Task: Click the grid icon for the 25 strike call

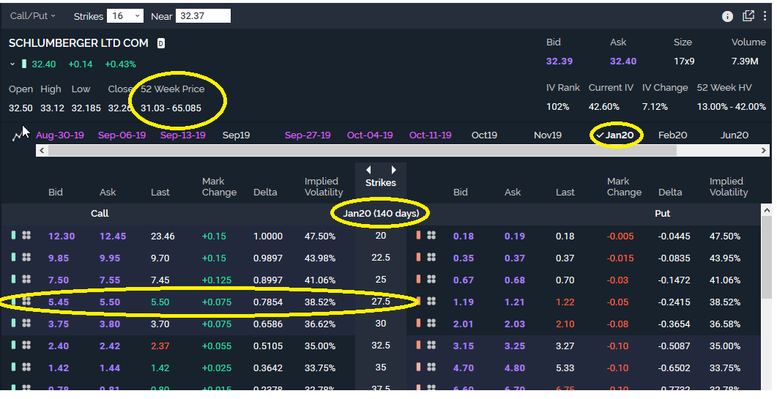Action: (26, 280)
